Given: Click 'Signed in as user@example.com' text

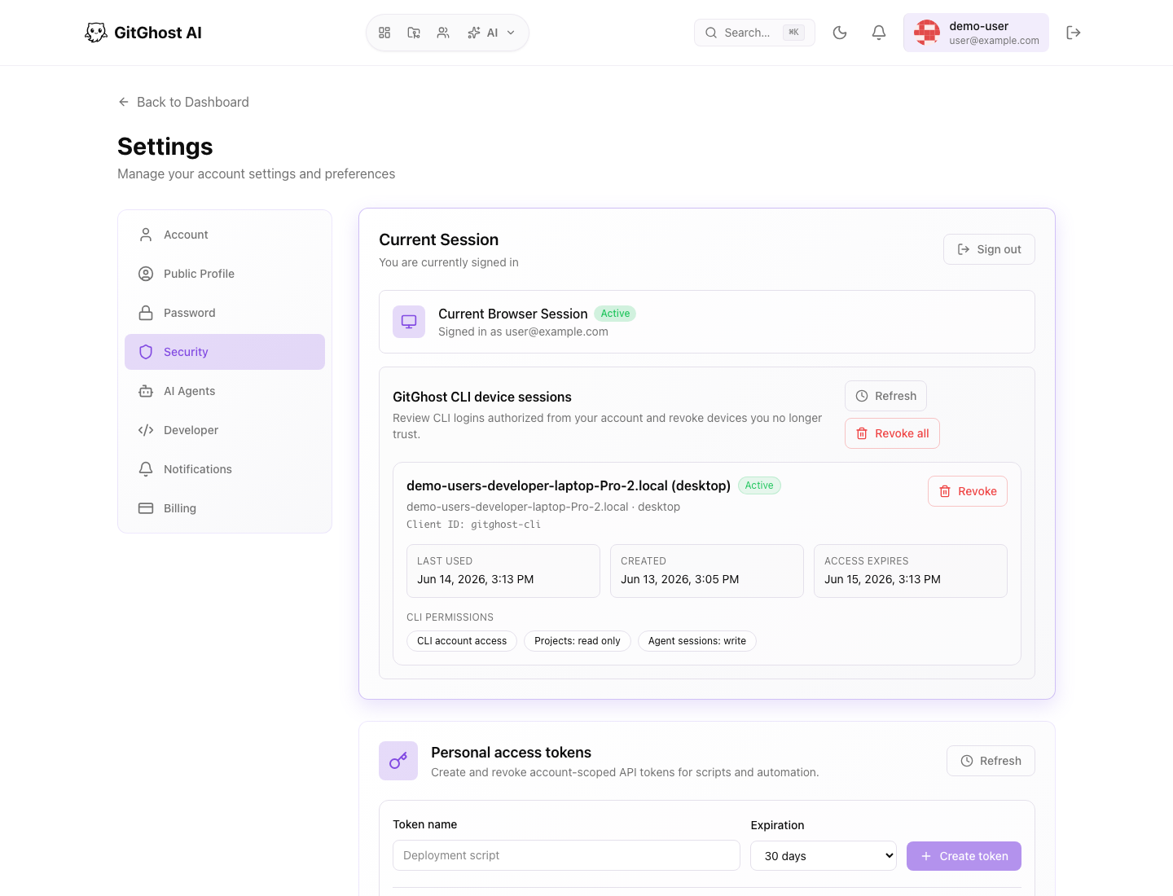Looking at the screenshot, I should [523, 332].
